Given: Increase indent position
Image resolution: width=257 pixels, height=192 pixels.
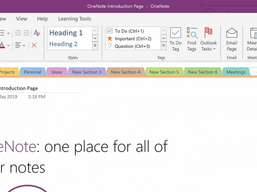Looking at the screenshot, I should pos(26,33).
